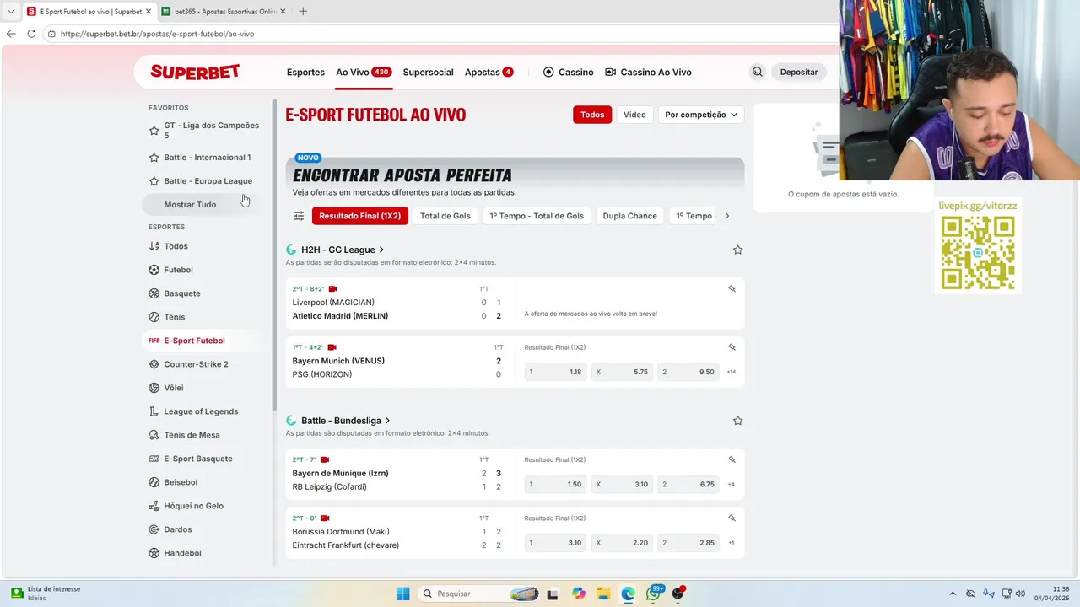Expand H2H - GG League competition
This screenshot has height=607, width=1080.
343,250
